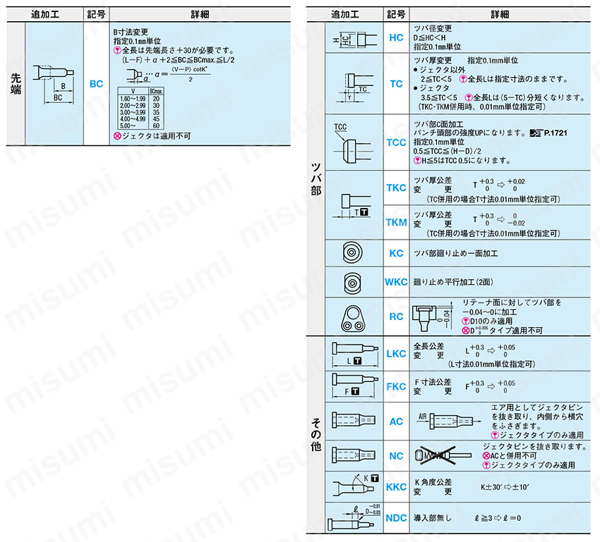Open the P.1721 page reference
This screenshot has width=600, height=542.
556,133
